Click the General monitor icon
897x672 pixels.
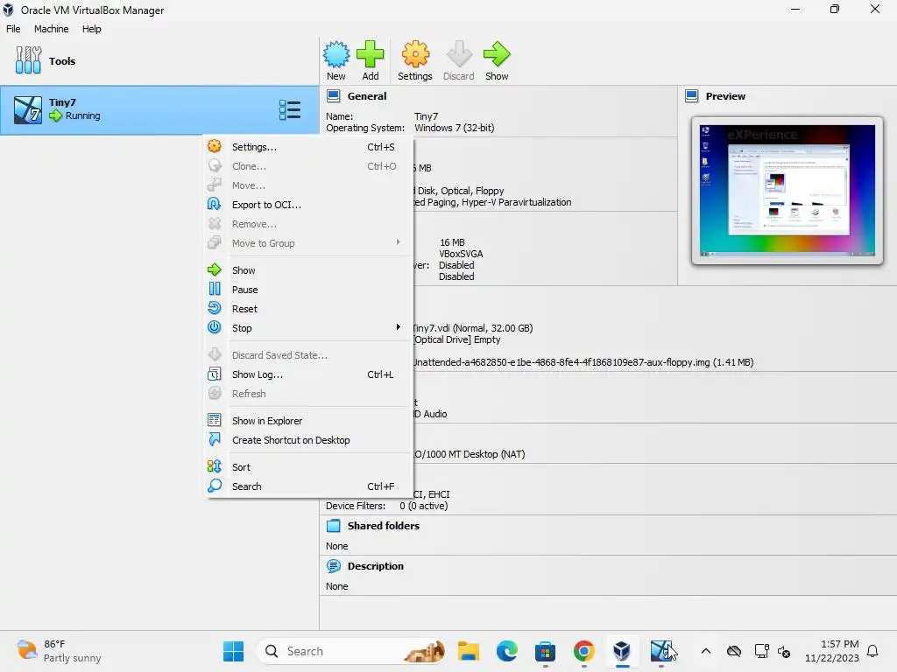[x=334, y=96]
